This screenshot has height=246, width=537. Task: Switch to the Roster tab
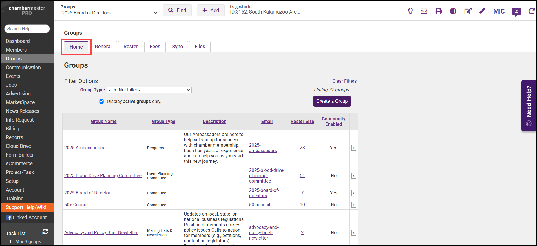coord(131,47)
